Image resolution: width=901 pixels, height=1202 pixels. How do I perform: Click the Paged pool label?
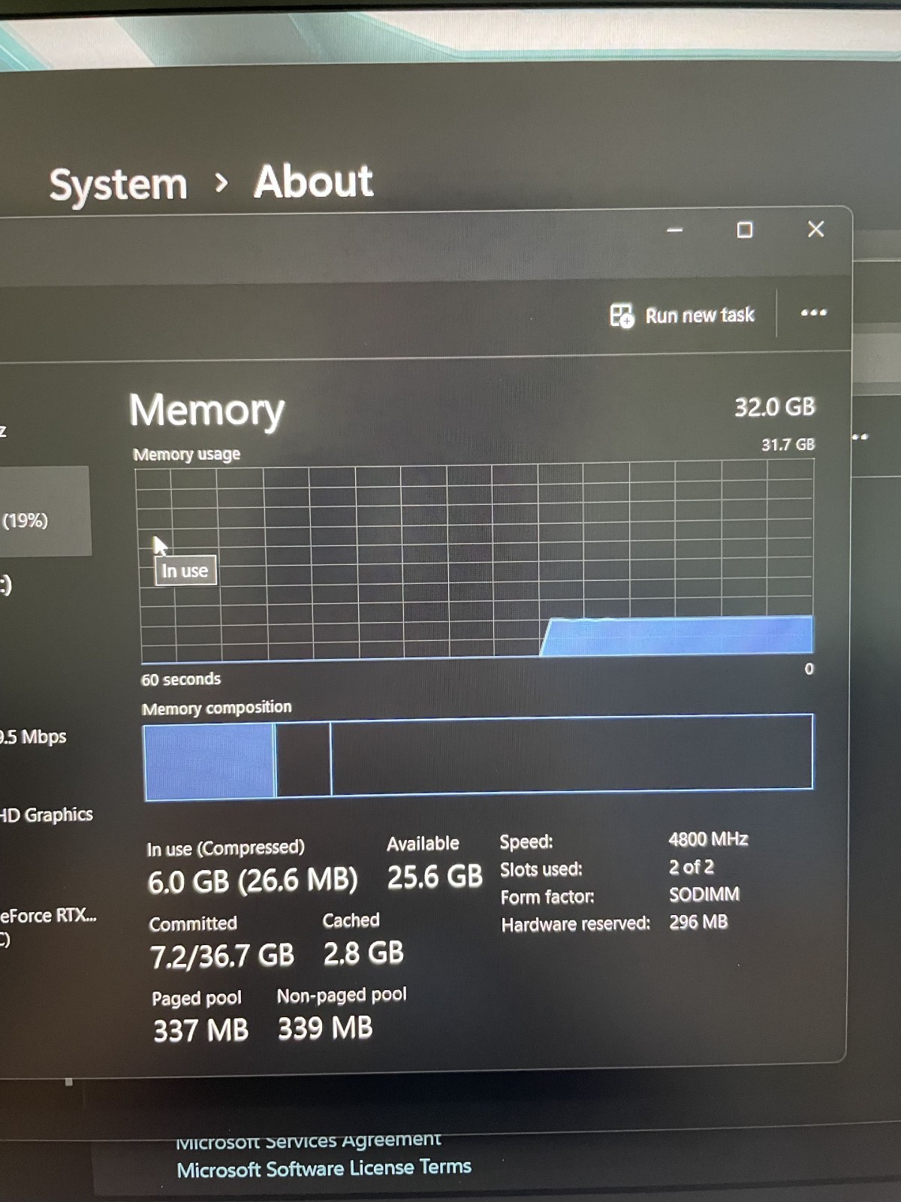click(x=197, y=998)
